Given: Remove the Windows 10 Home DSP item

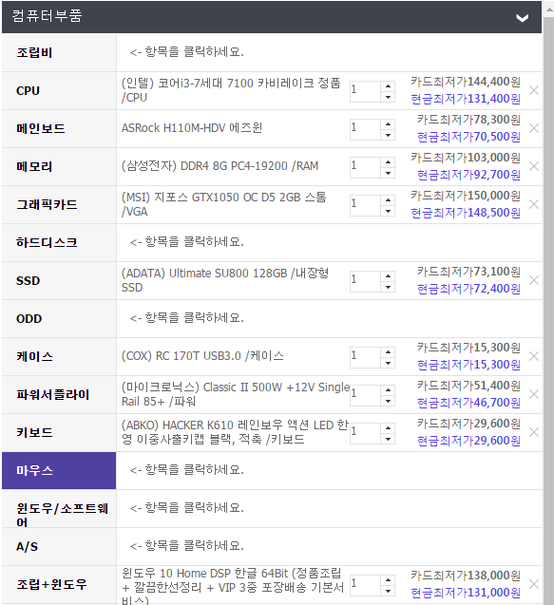Looking at the screenshot, I should click(x=534, y=584).
